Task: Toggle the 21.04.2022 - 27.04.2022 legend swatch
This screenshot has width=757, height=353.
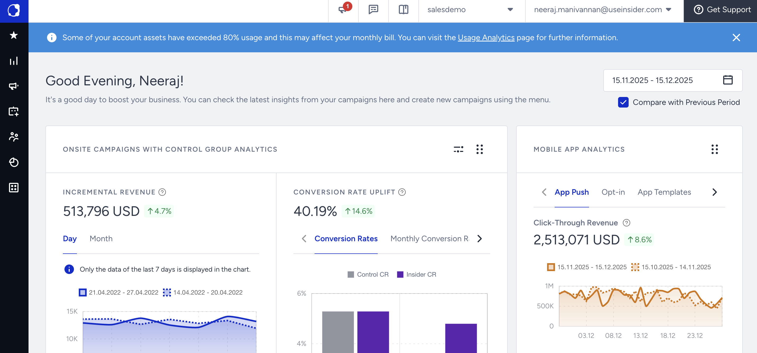Action: click(83, 292)
